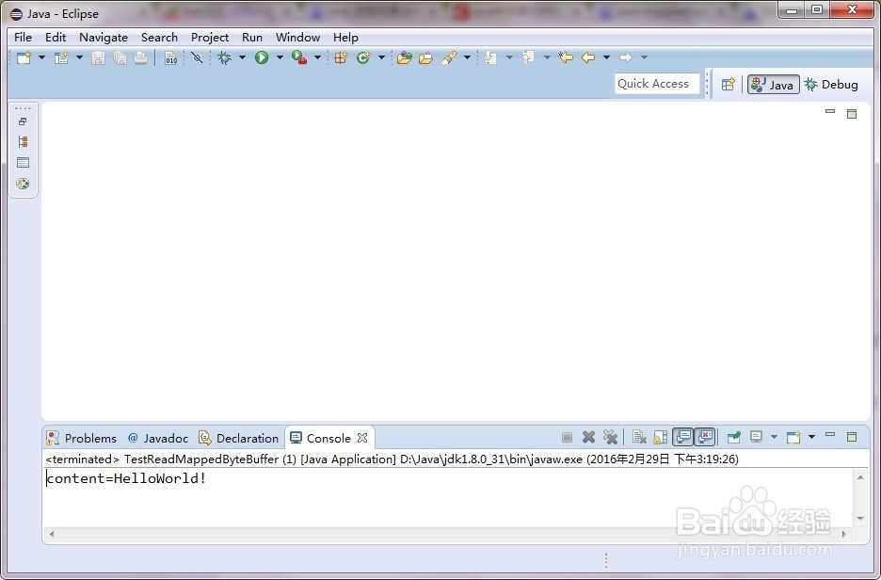The width and height of the screenshot is (881, 580).
Task: Toggle the Pin Console icon
Action: click(734, 437)
